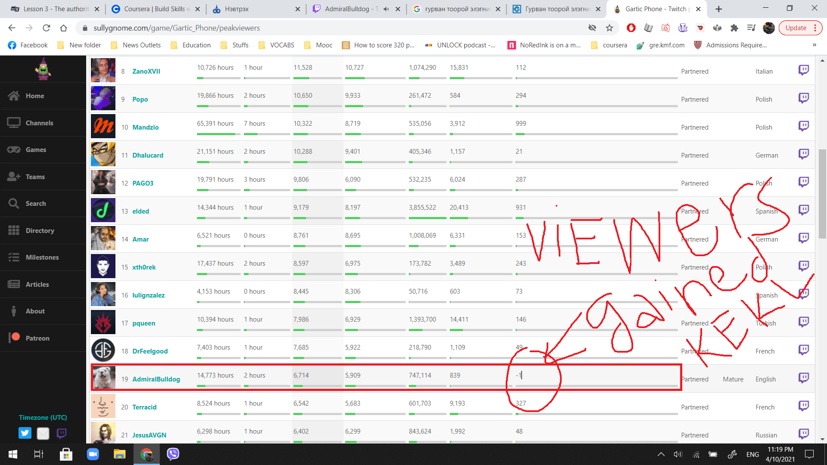This screenshot has width=827, height=465.
Task: Switch to the Coursera browser tab
Action: (155, 9)
